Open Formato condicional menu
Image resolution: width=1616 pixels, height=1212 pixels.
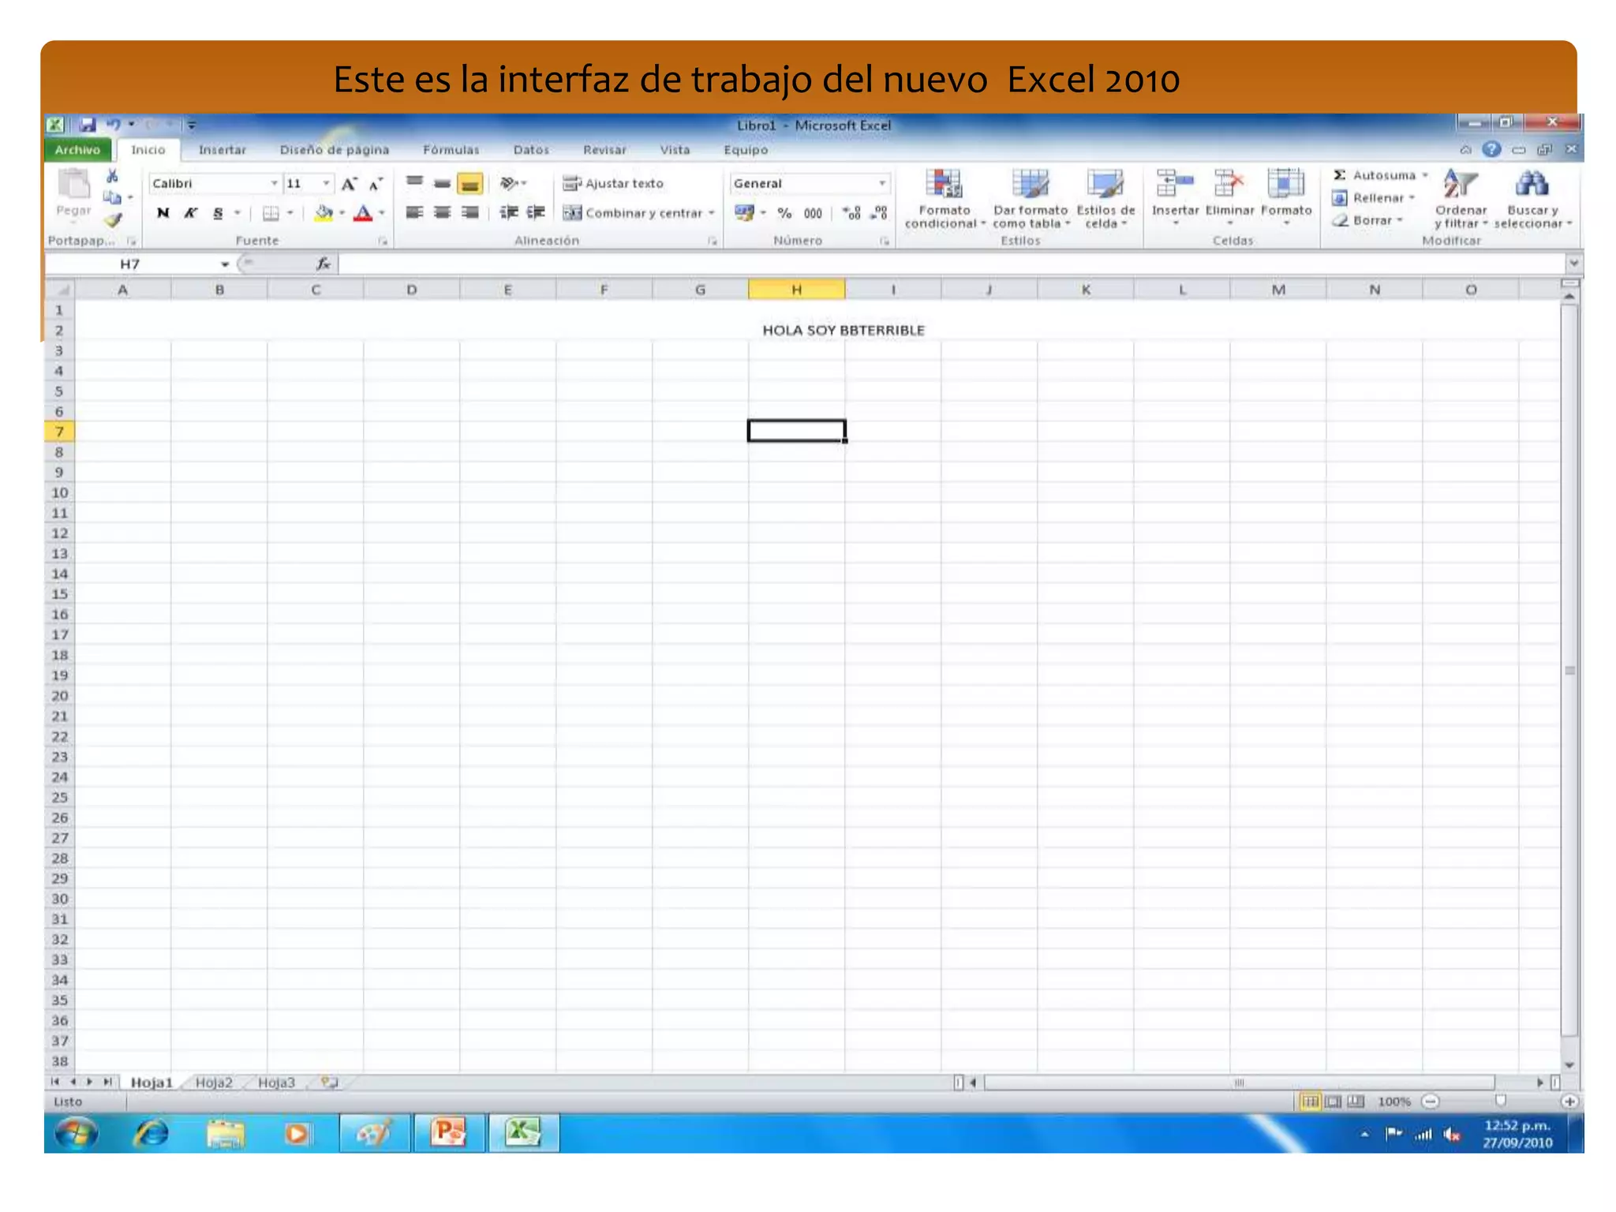[945, 199]
